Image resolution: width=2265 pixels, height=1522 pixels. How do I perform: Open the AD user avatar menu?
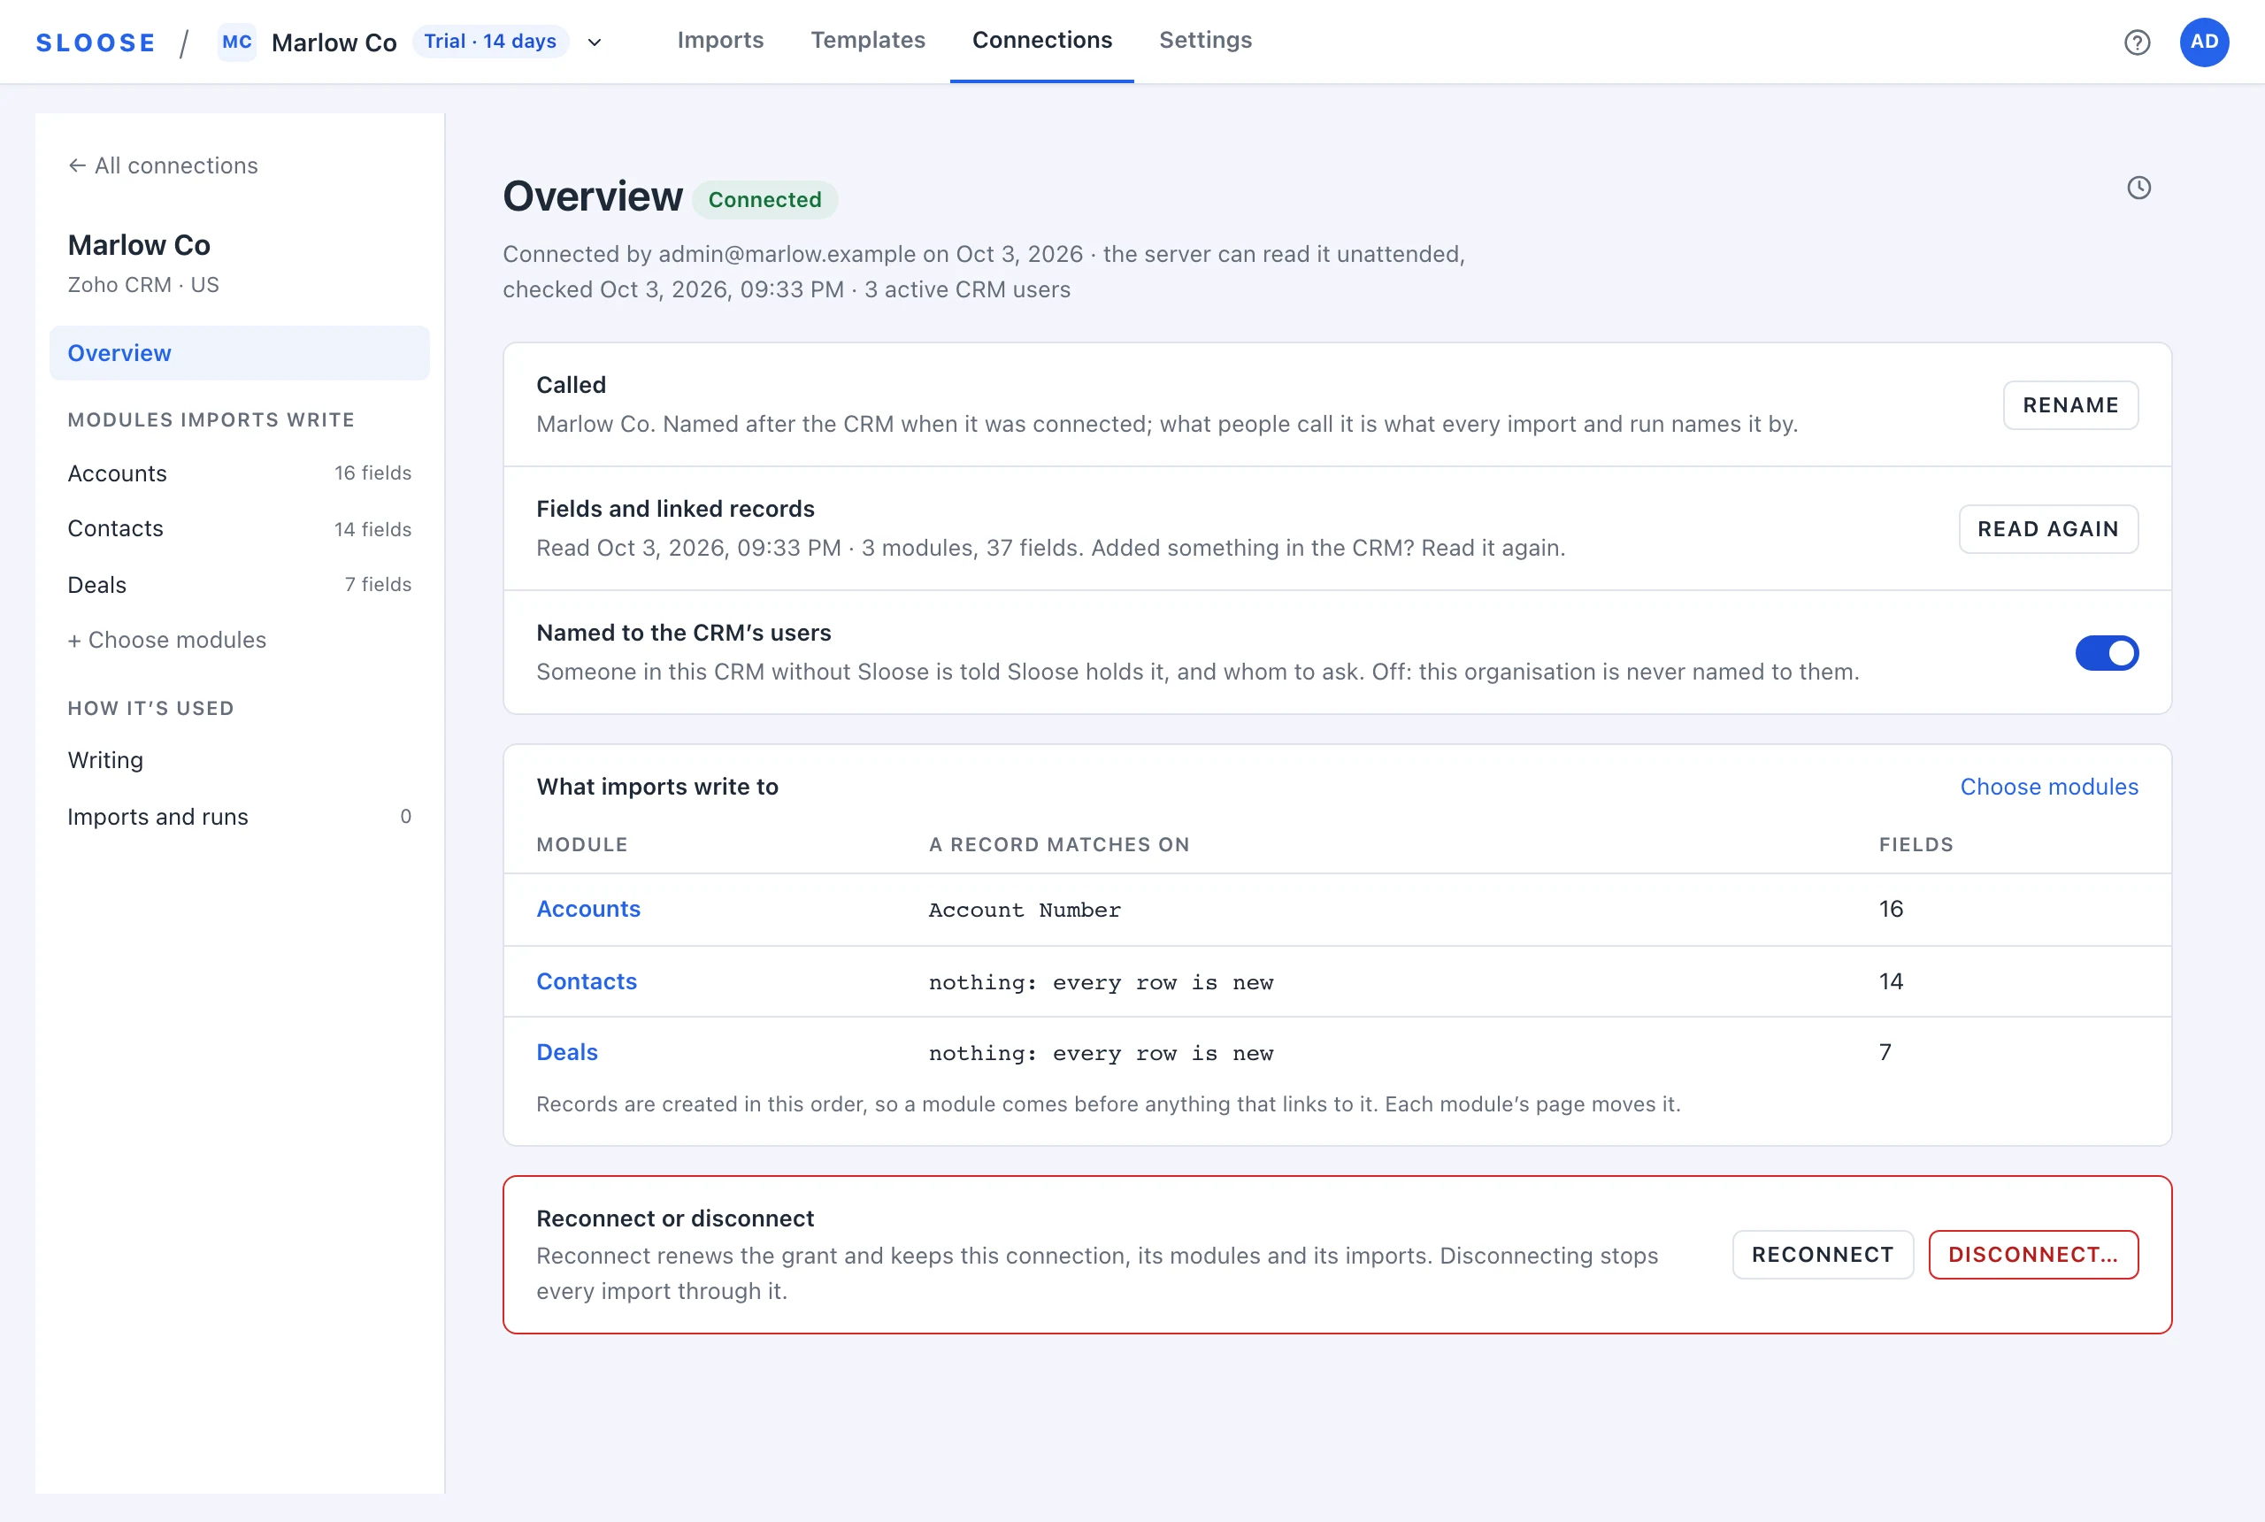pyautogui.click(x=2204, y=42)
